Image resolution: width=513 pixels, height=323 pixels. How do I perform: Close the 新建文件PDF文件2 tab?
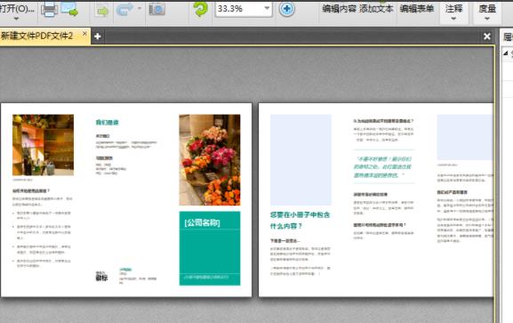[84, 33]
